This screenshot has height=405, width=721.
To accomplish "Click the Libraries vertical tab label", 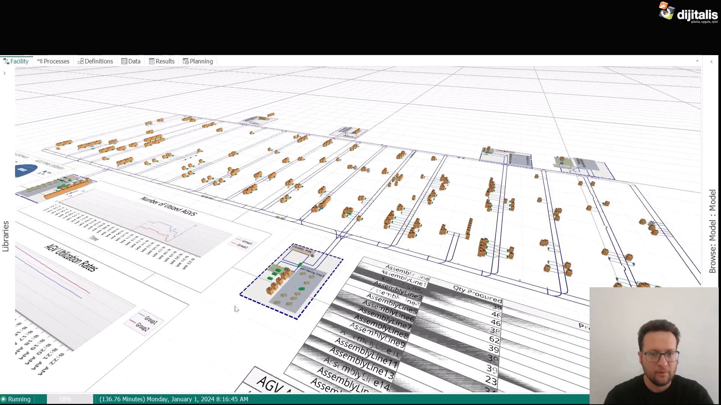I will point(5,234).
